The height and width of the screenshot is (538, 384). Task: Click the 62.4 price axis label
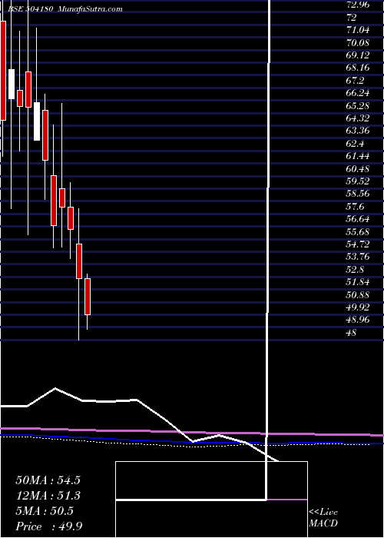coord(355,144)
